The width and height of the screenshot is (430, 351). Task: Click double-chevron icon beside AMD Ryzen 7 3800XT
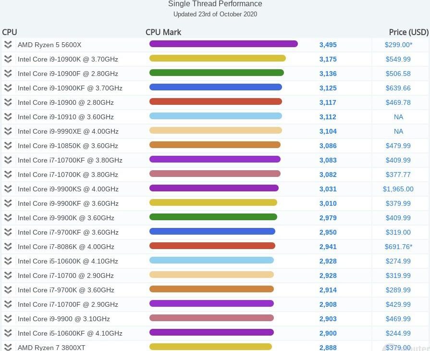(x=8, y=347)
